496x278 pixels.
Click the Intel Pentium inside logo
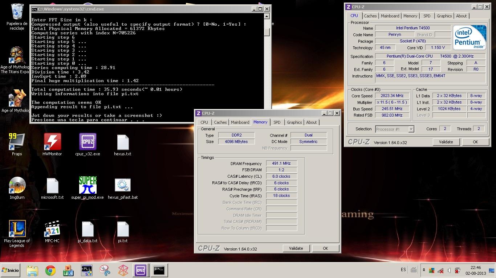469,38
